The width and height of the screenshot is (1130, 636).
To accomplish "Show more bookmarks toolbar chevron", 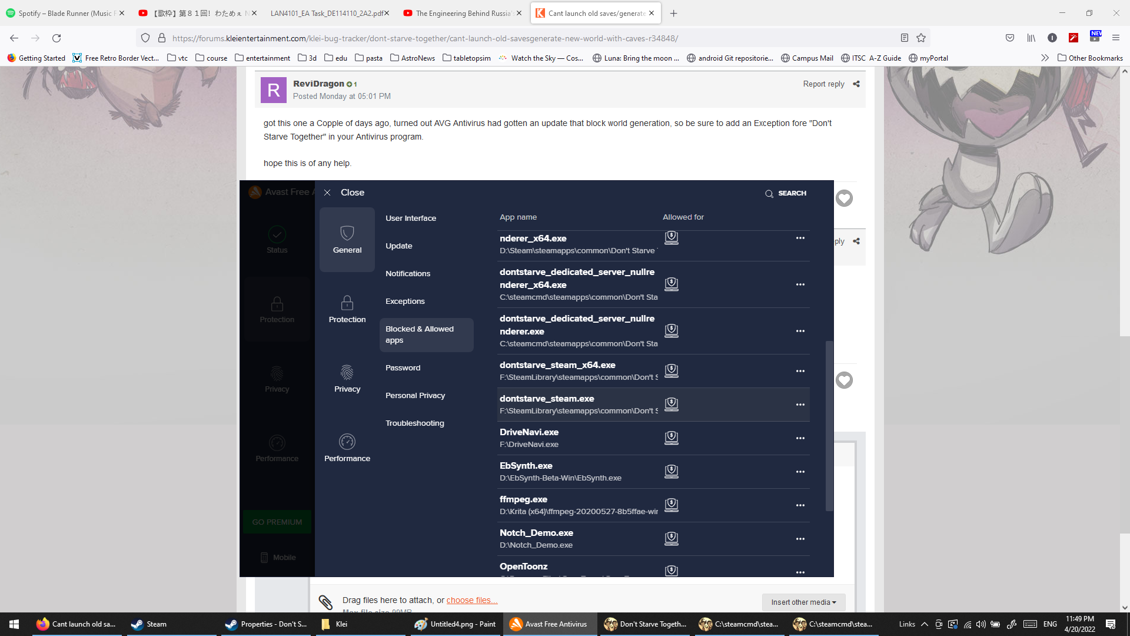I will (x=1045, y=58).
